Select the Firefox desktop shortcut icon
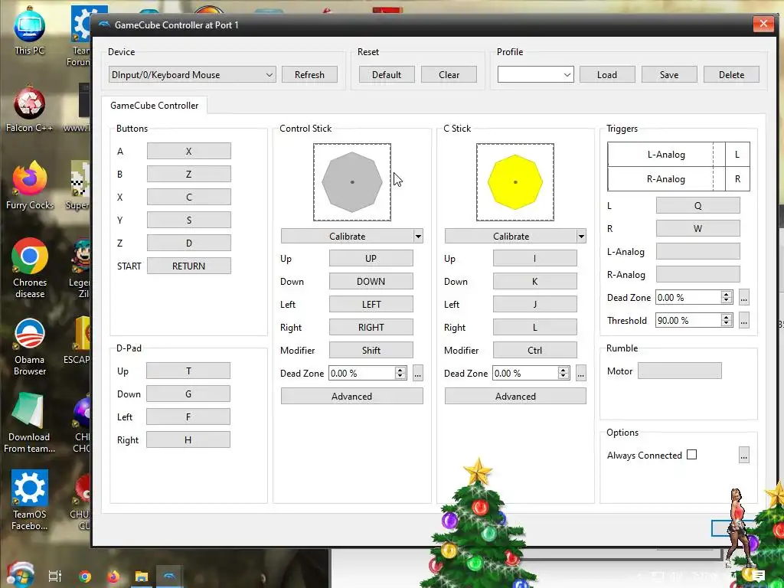This screenshot has width=784, height=588. point(30,186)
